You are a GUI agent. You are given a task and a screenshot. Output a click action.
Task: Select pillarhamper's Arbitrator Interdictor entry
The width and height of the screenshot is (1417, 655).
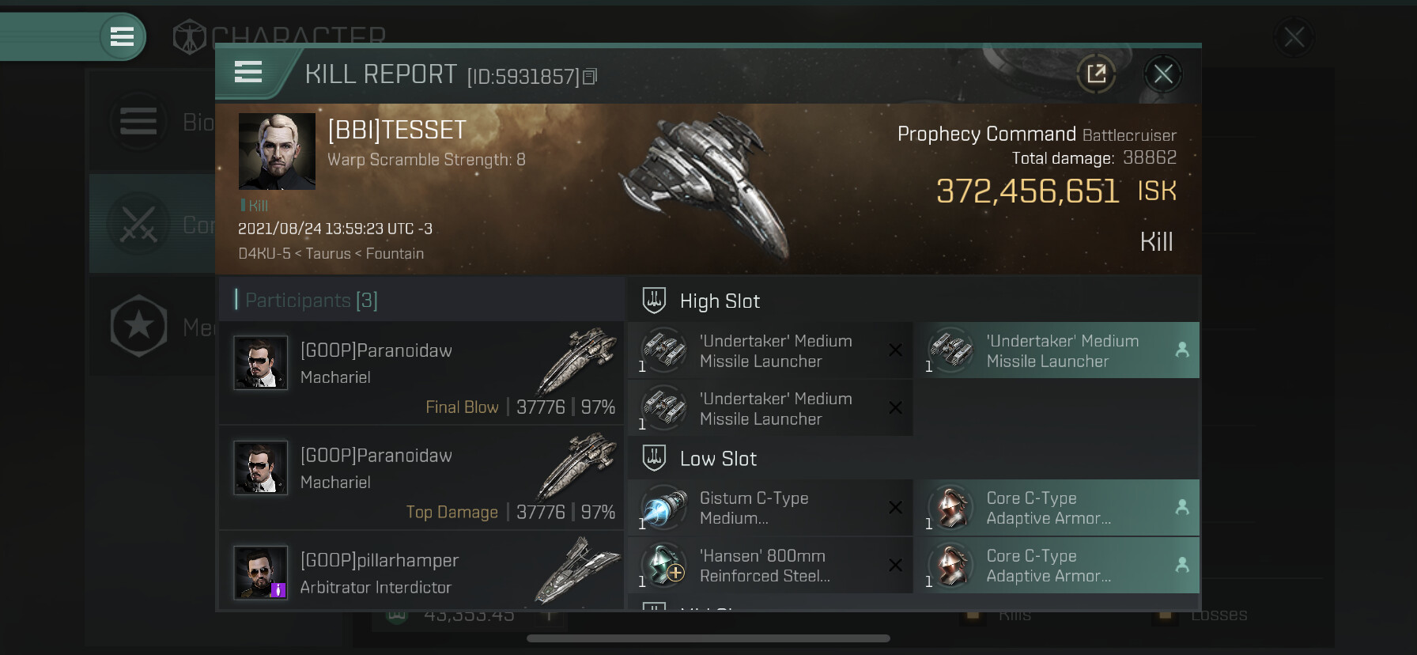pos(421,574)
